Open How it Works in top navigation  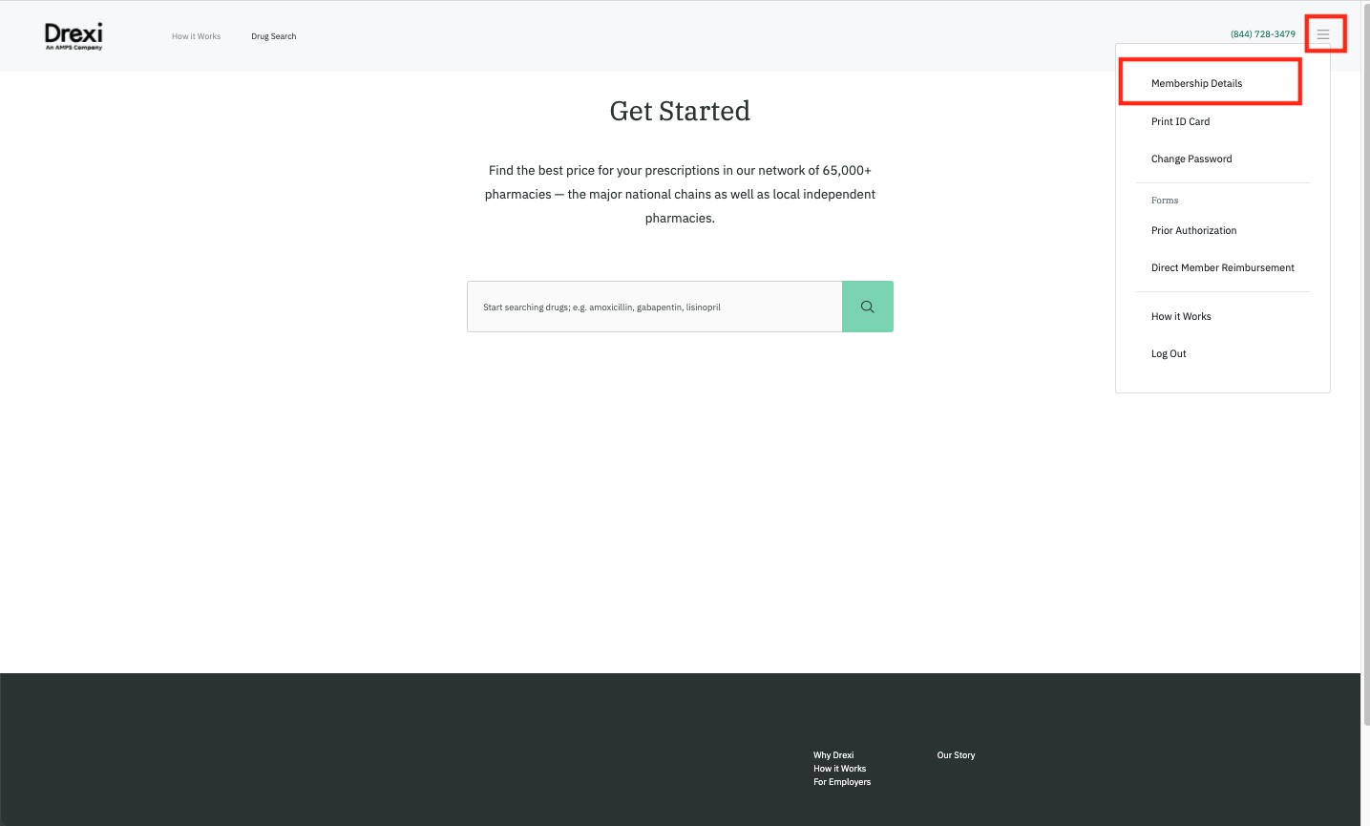[196, 36]
